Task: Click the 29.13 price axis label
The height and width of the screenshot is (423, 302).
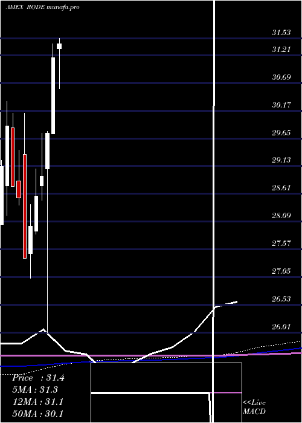Action: click(x=281, y=160)
